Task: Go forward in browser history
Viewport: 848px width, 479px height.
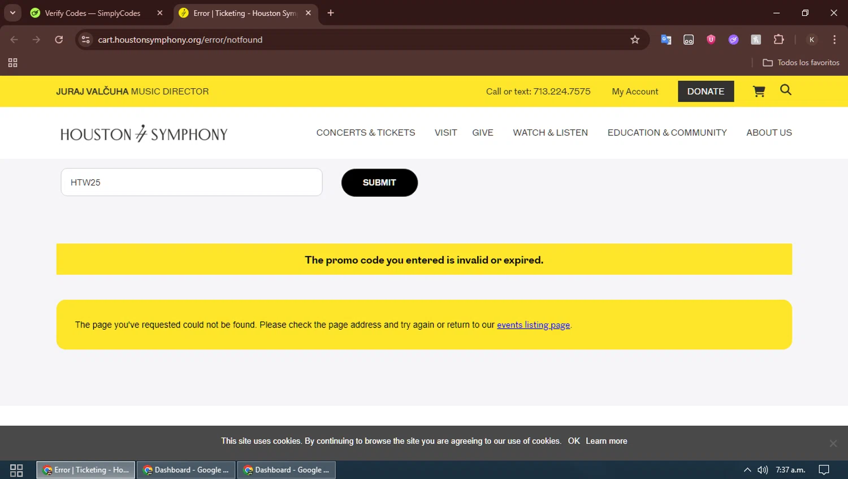Action: [x=36, y=40]
